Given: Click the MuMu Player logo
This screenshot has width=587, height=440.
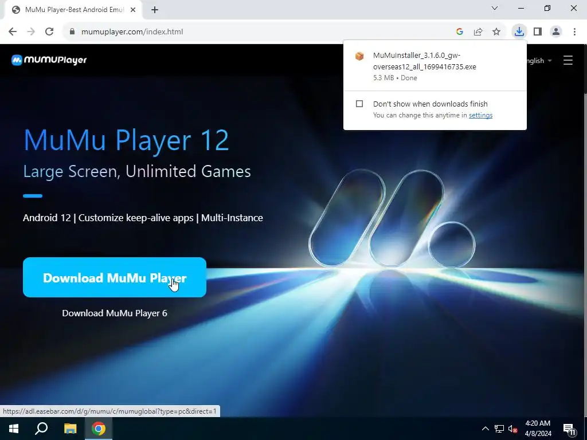Looking at the screenshot, I should click(x=49, y=60).
